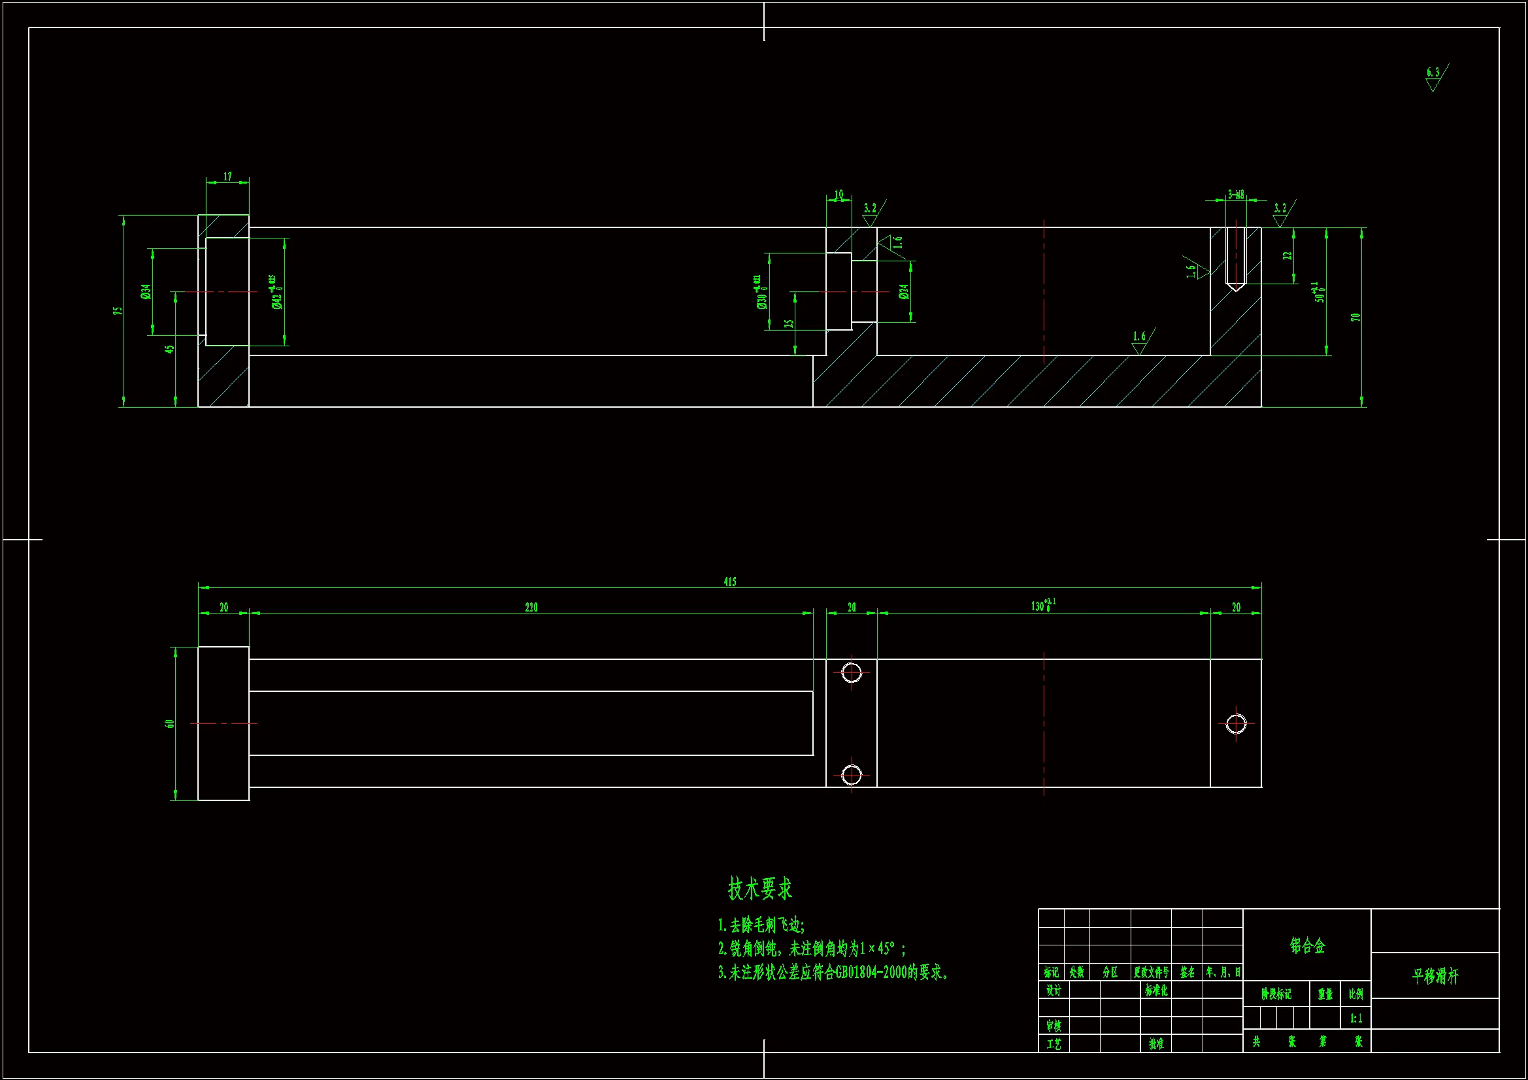Image resolution: width=1528 pixels, height=1080 pixels.
Task: Click the 批准 title block cell
Action: [x=1156, y=1044]
